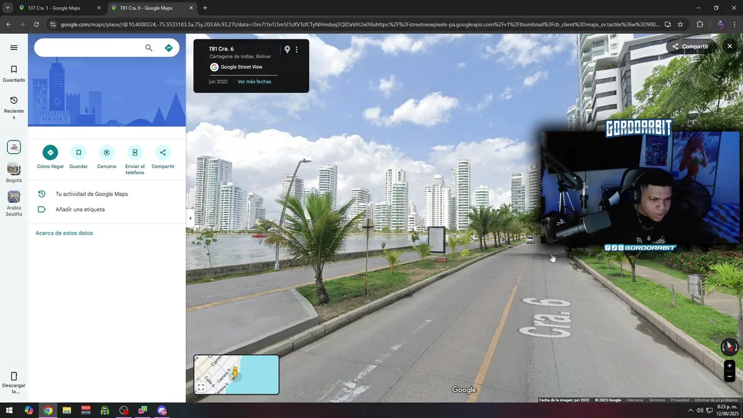Viewport: 743px width, 418px height.
Task: Open the three-dot menu in the Street View card
Action: click(297, 50)
